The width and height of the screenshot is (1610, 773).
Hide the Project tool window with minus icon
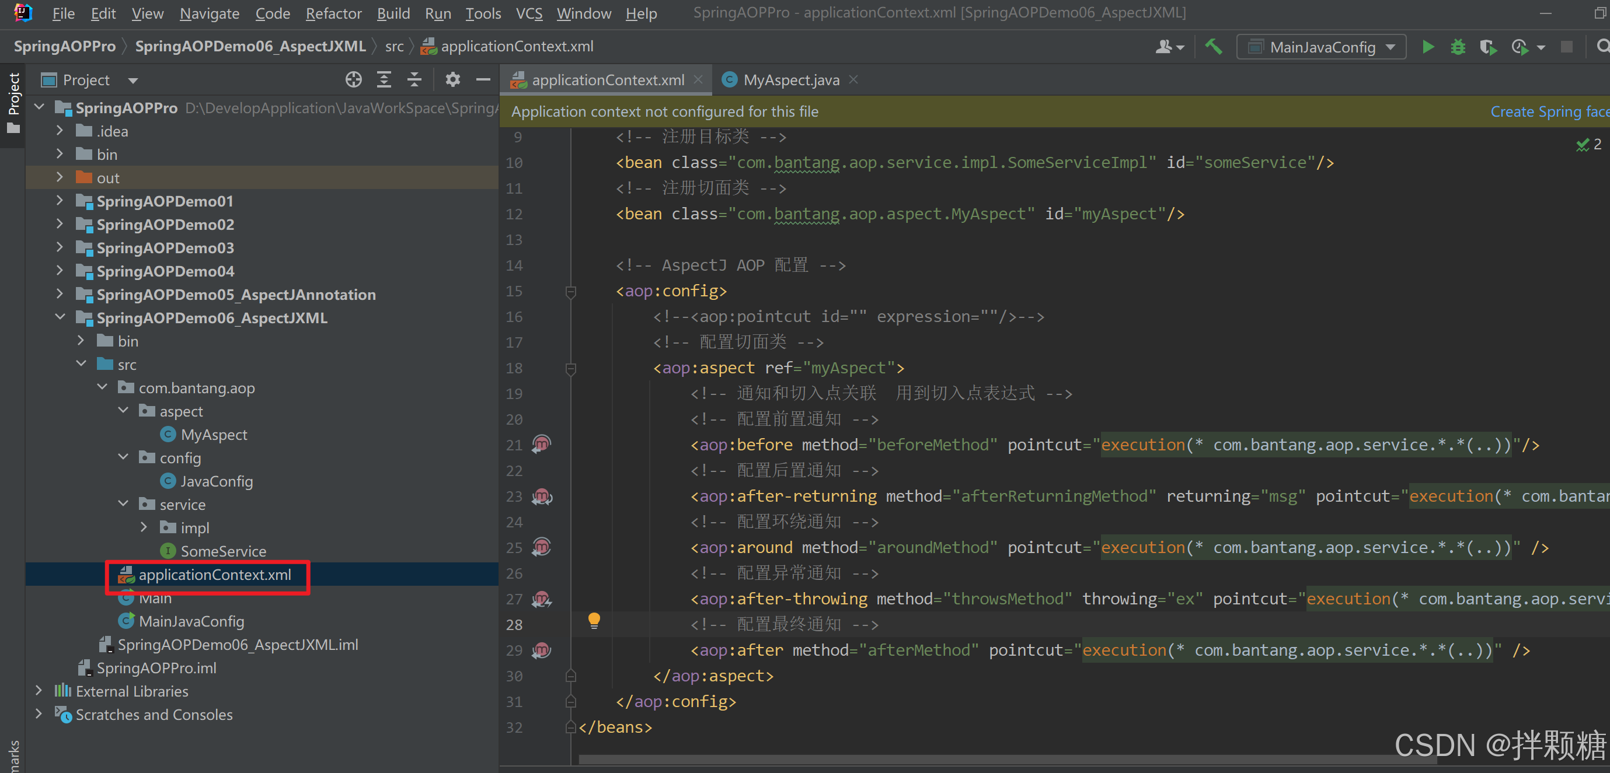pyautogui.click(x=483, y=80)
